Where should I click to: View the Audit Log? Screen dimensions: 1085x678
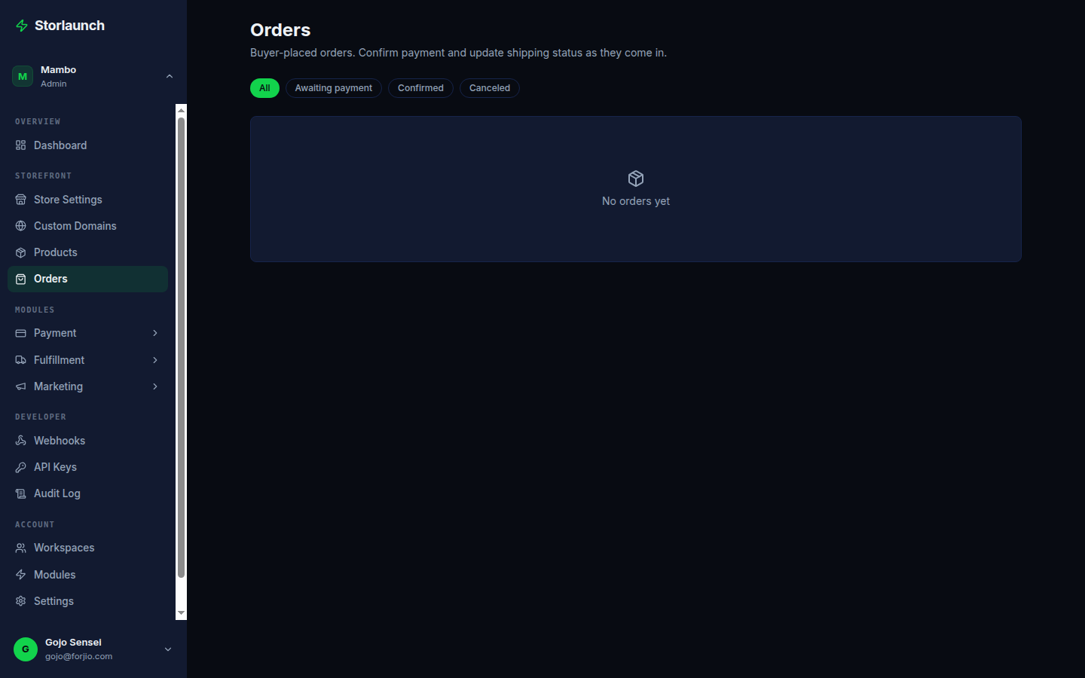click(x=87, y=493)
